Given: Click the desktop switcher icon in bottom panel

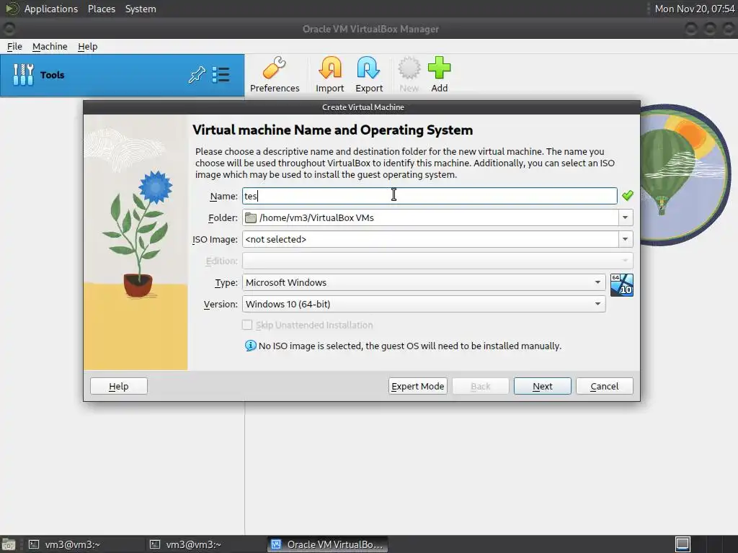Looking at the screenshot, I should coord(683,544).
